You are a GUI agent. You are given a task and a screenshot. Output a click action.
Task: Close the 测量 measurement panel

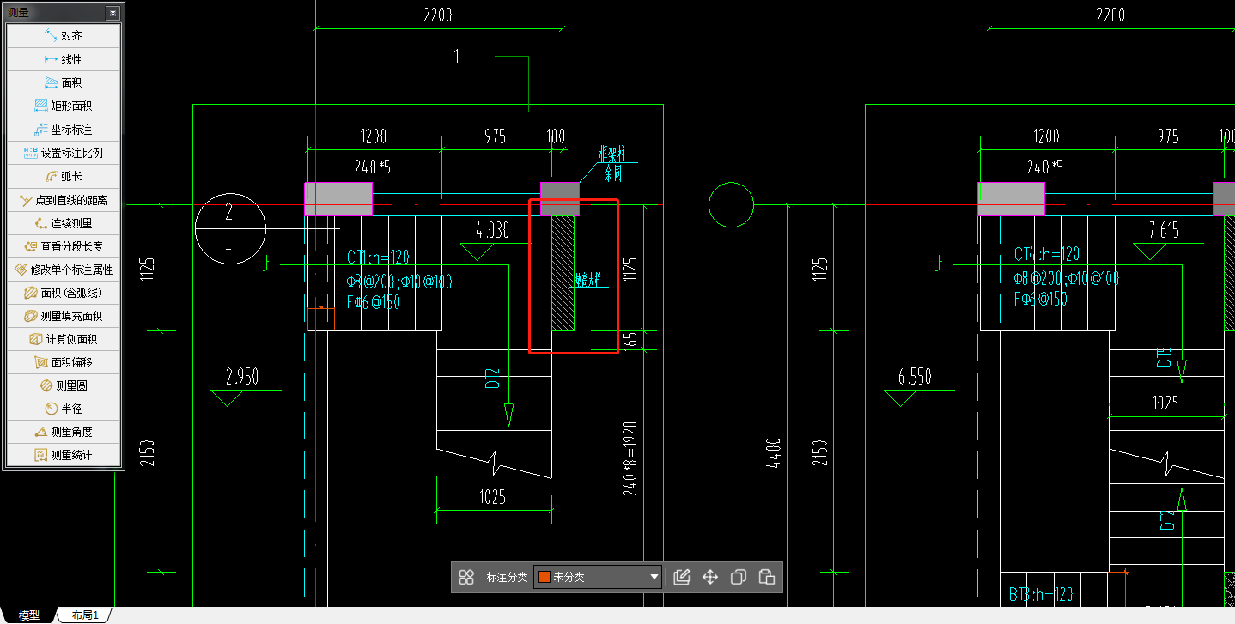click(x=113, y=13)
